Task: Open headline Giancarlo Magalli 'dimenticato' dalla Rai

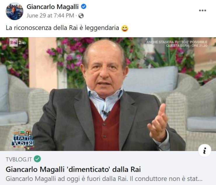Action: click(x=73, y=169)
